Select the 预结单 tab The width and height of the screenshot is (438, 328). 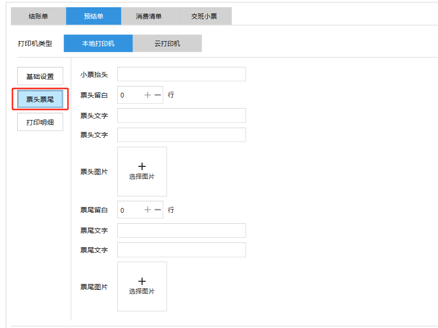[93, 16]
